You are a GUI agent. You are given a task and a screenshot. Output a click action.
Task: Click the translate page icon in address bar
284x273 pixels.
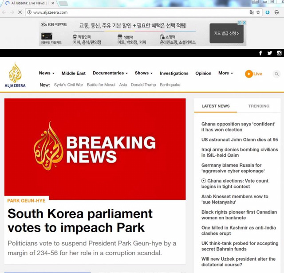pyautogui.click(x=252, y=12)
